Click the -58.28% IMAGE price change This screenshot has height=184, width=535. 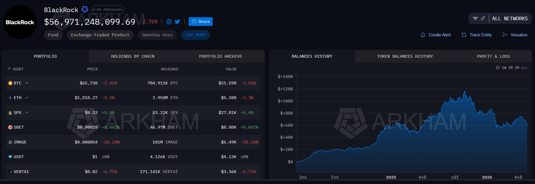pyautogui.click(x=111, y=142)
